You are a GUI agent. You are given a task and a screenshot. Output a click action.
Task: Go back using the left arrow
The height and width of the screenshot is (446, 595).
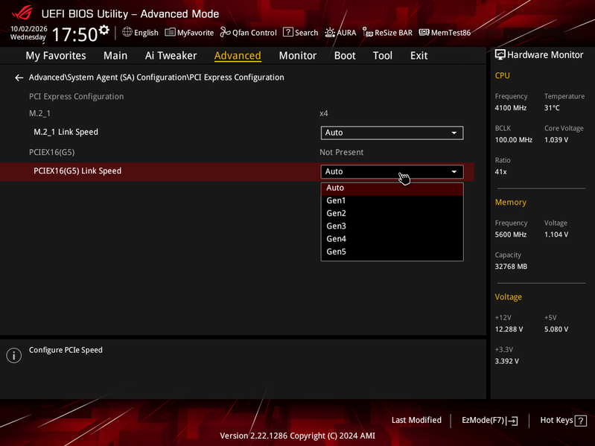click(19, 77)
